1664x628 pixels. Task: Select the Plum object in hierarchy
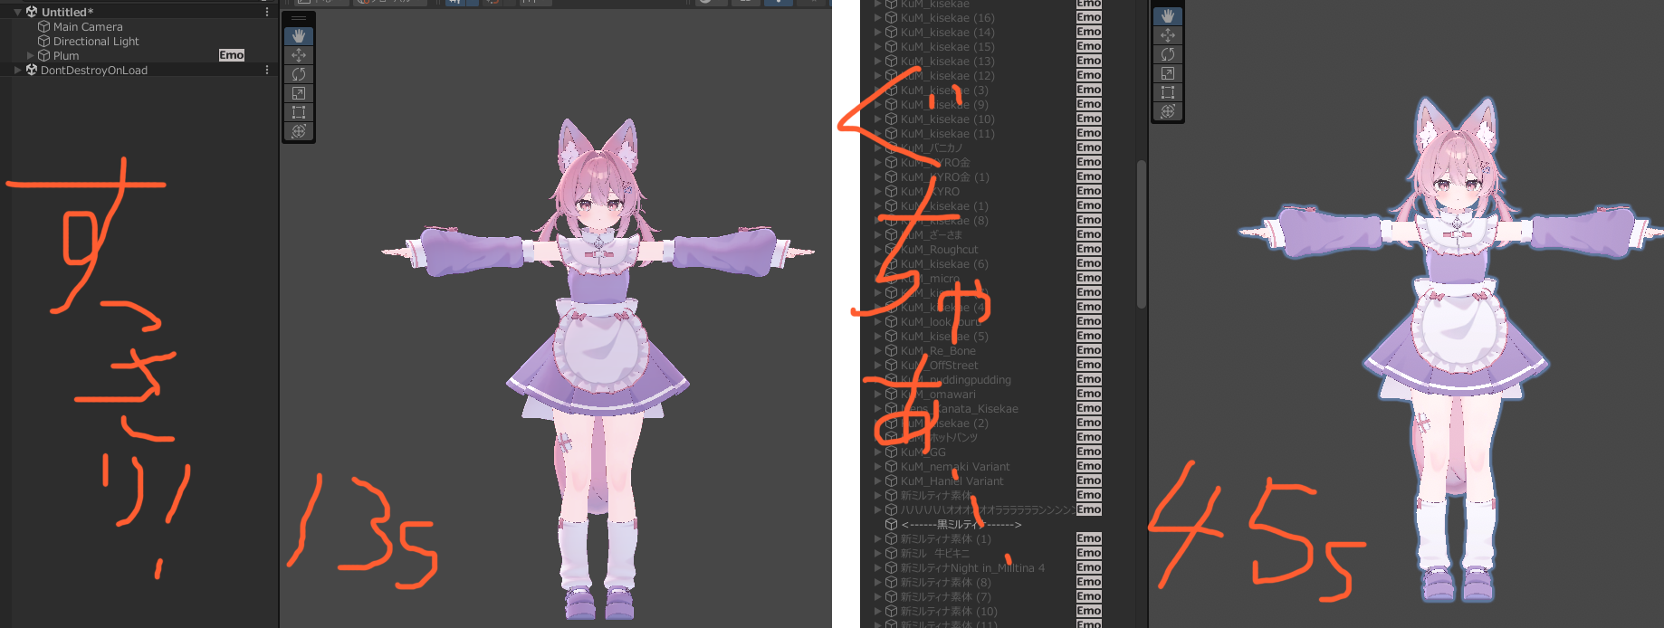[66, 56]
